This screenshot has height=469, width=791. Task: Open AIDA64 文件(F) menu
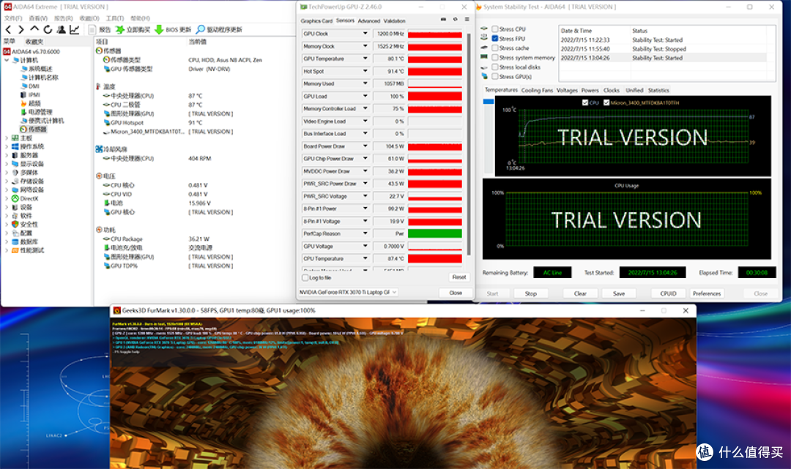[x=13, y=18]
